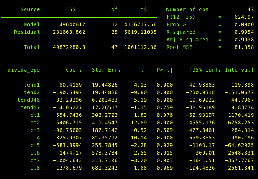
Task: Select the ct8 row label
Action: point(35,168)
